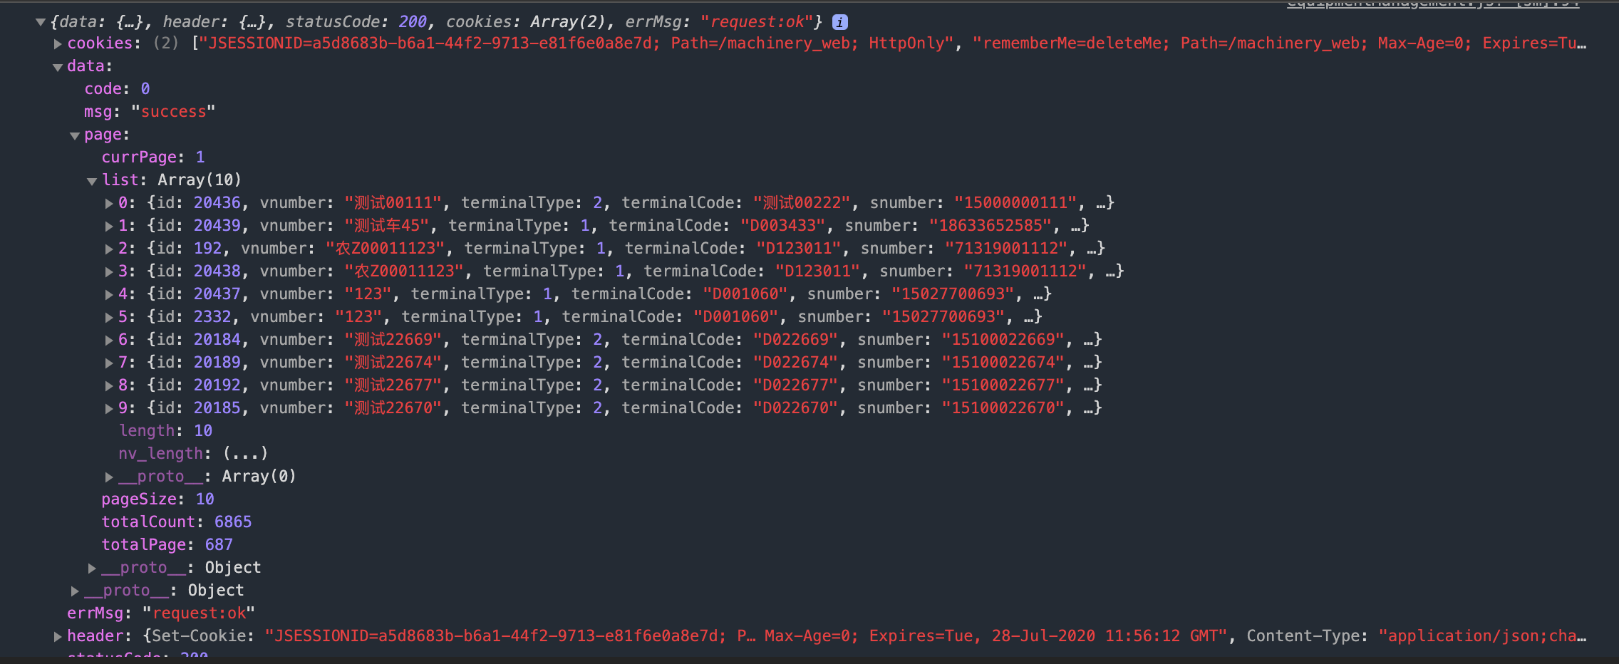1619x664 pixels.
Task: Select the pageSize: 10 property
Action: coord(157,499)
